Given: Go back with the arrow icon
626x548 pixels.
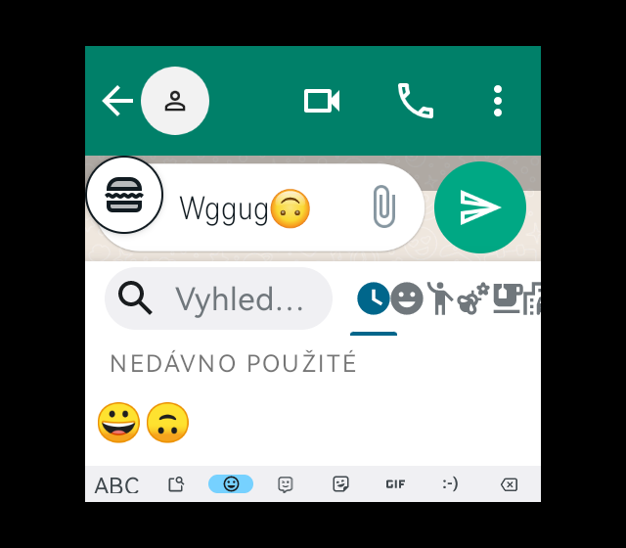Looking at the screenshot, I should coord(117,101).
